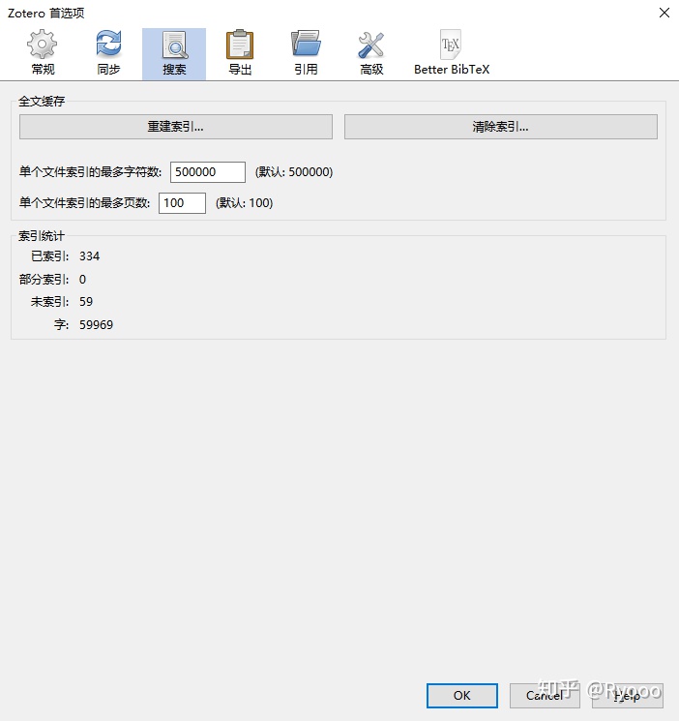The image size is (679, 721).
Task: Click the 已索引 count value 334
Action: click(89, 256)
